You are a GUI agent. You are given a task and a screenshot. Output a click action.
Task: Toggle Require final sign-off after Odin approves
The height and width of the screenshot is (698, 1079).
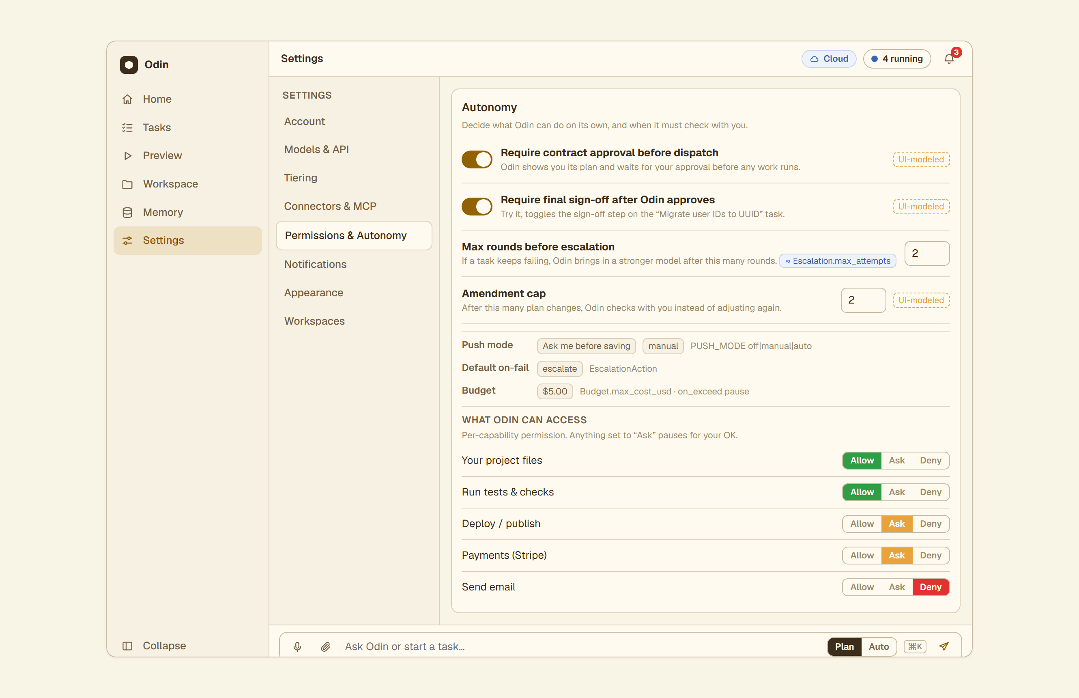pyautogui.click(x=477, y=207)
